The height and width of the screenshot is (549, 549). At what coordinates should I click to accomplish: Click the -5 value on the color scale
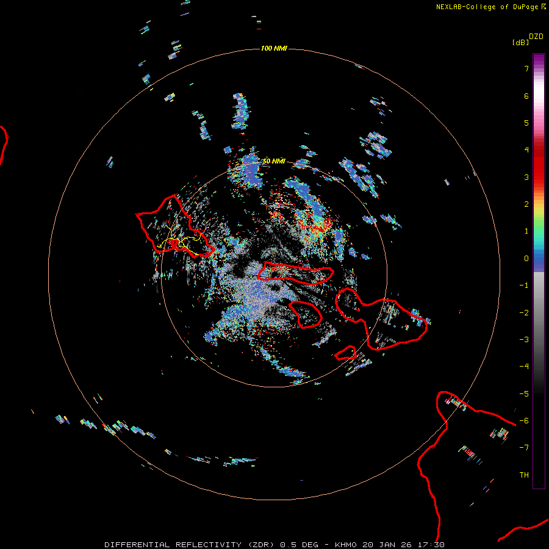click(524, 394)
